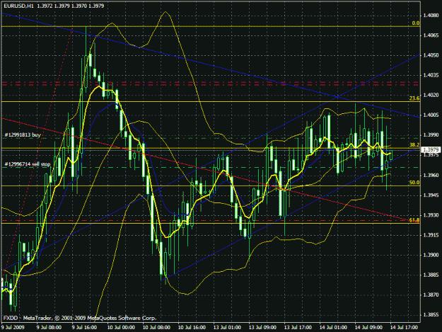Click the 1.4080 price axis label
Viewport: 442px width, 332px height.
431,16
